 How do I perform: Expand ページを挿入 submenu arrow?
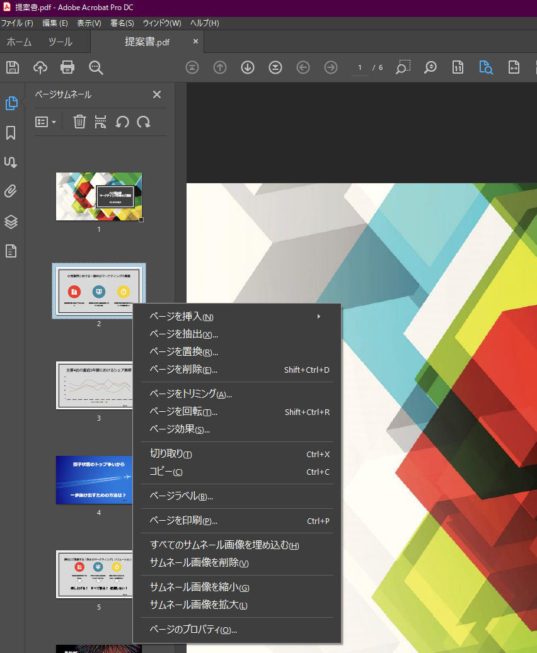tap(318, 317)
